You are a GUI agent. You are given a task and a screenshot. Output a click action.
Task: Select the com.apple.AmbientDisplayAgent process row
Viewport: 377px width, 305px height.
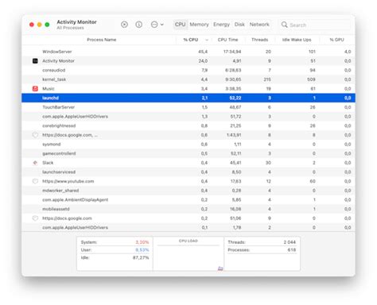pyautogui.click(x=188, y=200)
